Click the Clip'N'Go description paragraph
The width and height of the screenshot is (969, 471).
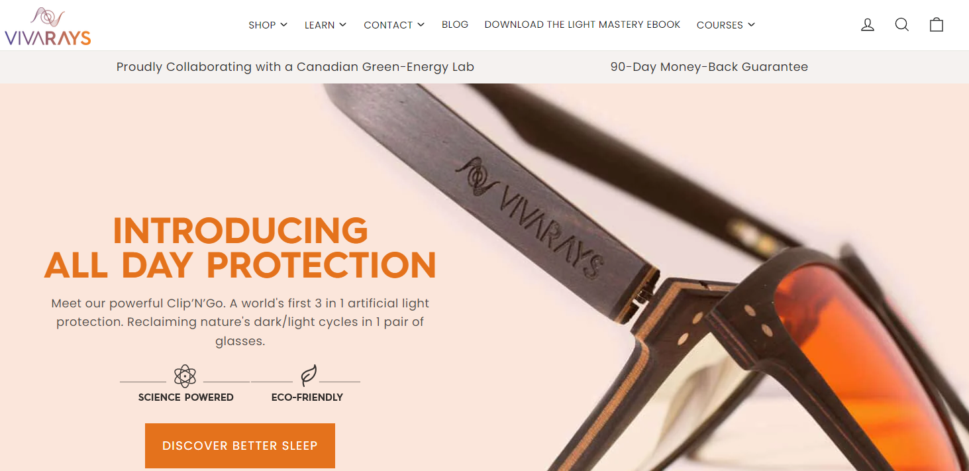click(240, 322)
